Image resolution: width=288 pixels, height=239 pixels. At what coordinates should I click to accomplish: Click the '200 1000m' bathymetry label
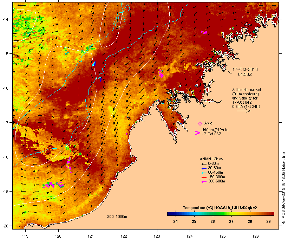(x=117, y=217)
